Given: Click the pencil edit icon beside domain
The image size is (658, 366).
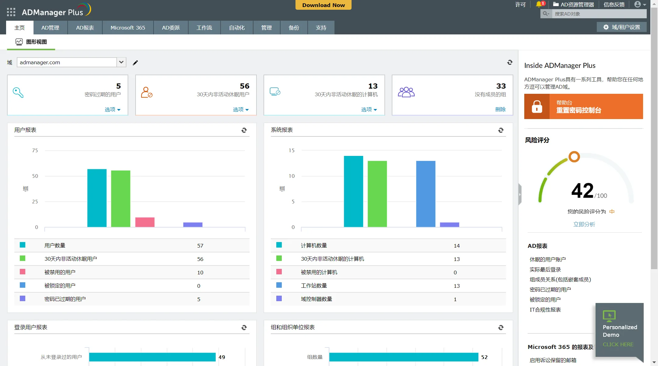Looking at the screenshot, I should (135, 63).
